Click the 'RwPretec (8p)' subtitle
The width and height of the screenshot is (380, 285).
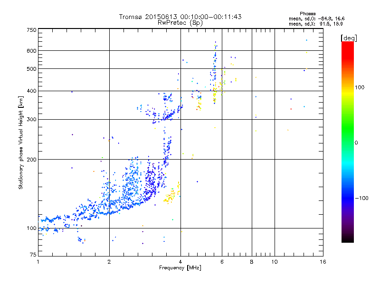pos(180,23)
